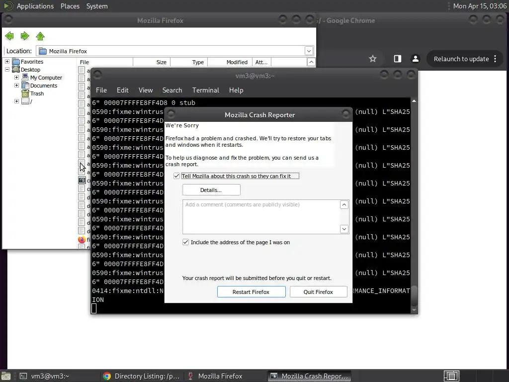
Task: Open the Places menu
Action: [70, 6]
